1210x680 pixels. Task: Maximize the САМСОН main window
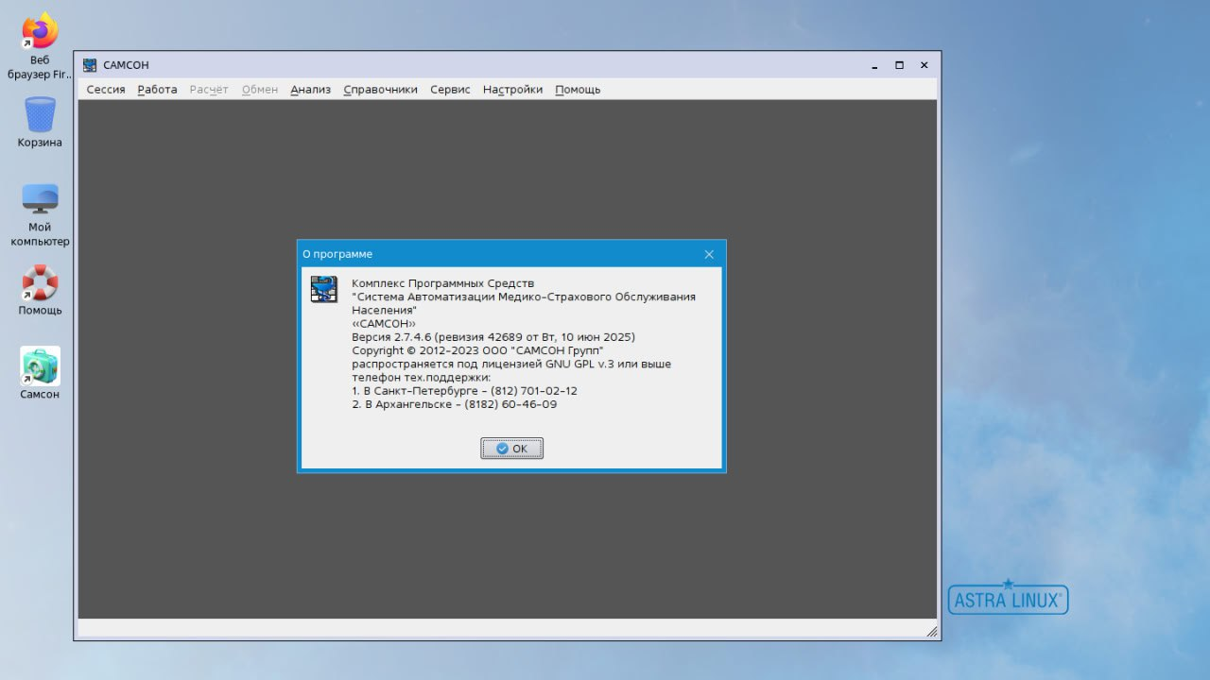(899, 65)
